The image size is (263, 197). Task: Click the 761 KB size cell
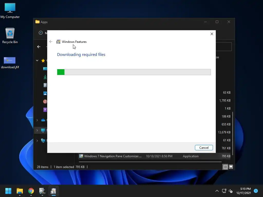[x=226, y=148]
